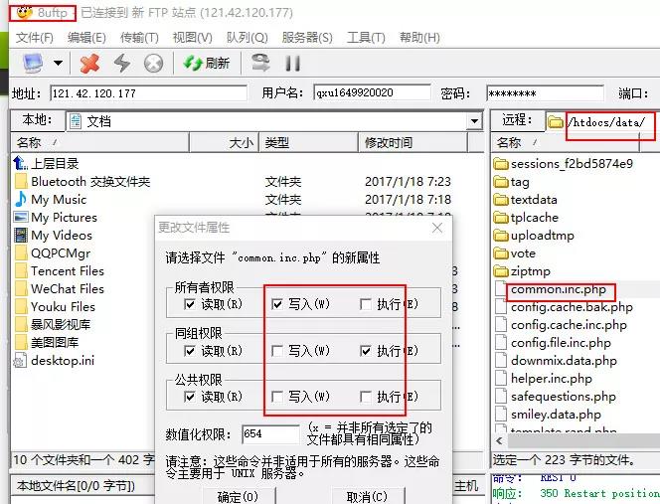The height and width of the screenshot is (504, 660).
Task: Open the 队列(Q) menu
Action: pyautogui.click(x=247, y=38)
